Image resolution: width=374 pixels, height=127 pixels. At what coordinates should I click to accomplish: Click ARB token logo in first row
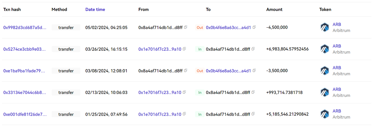click(325, 27)
